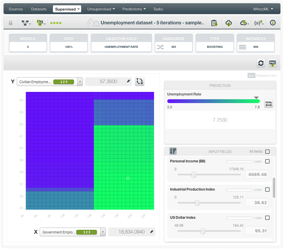
Task: Click the swap X and Y axes icon
Action: (140, 81)
